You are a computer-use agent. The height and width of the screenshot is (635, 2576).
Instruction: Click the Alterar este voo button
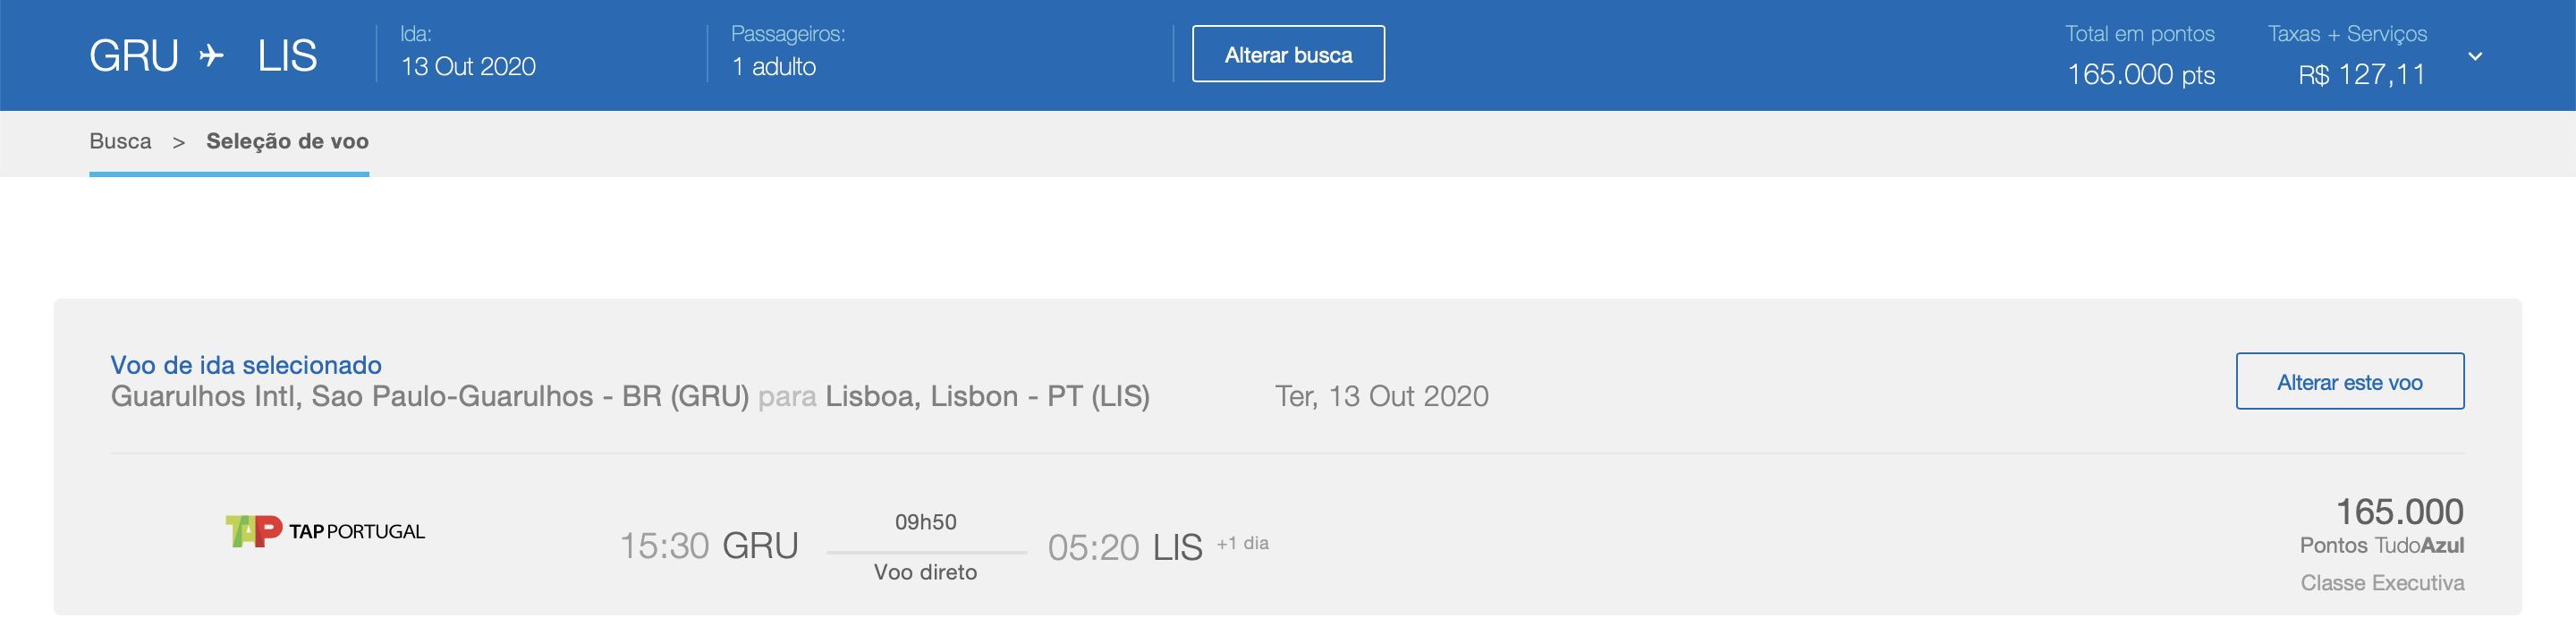(x=2350, y=381)
